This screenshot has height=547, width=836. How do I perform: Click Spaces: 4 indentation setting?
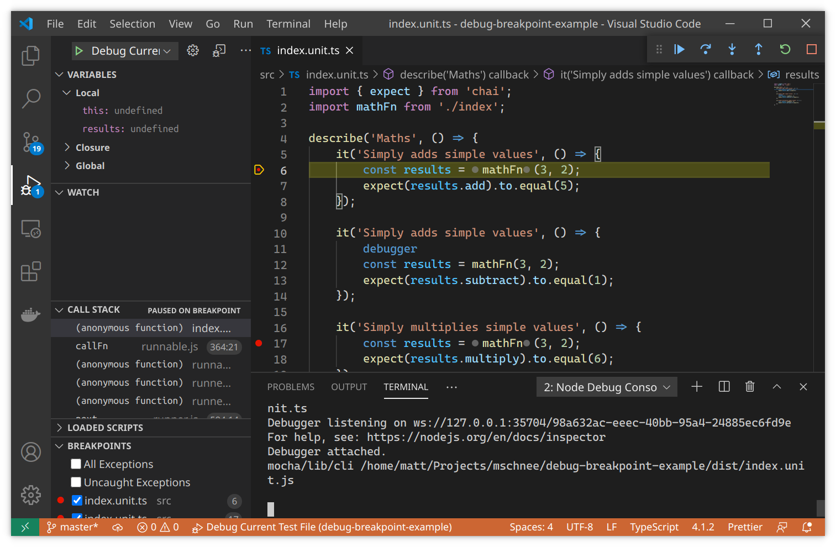pos(531,527)
